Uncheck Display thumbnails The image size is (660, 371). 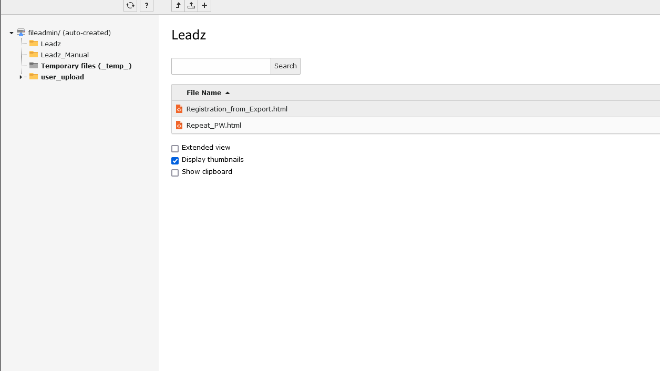coord(175,161)
